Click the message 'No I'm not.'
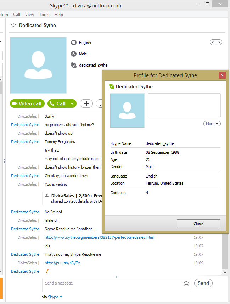This screenshot has height=304, width=230. pos(54,212)
